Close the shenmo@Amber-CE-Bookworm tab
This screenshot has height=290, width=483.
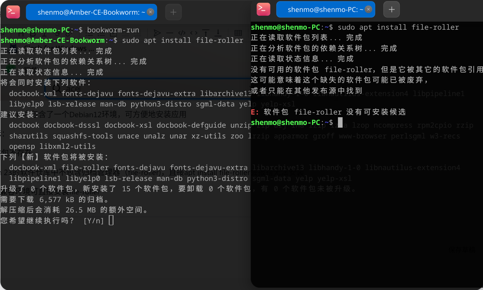[x=150, y=12]
